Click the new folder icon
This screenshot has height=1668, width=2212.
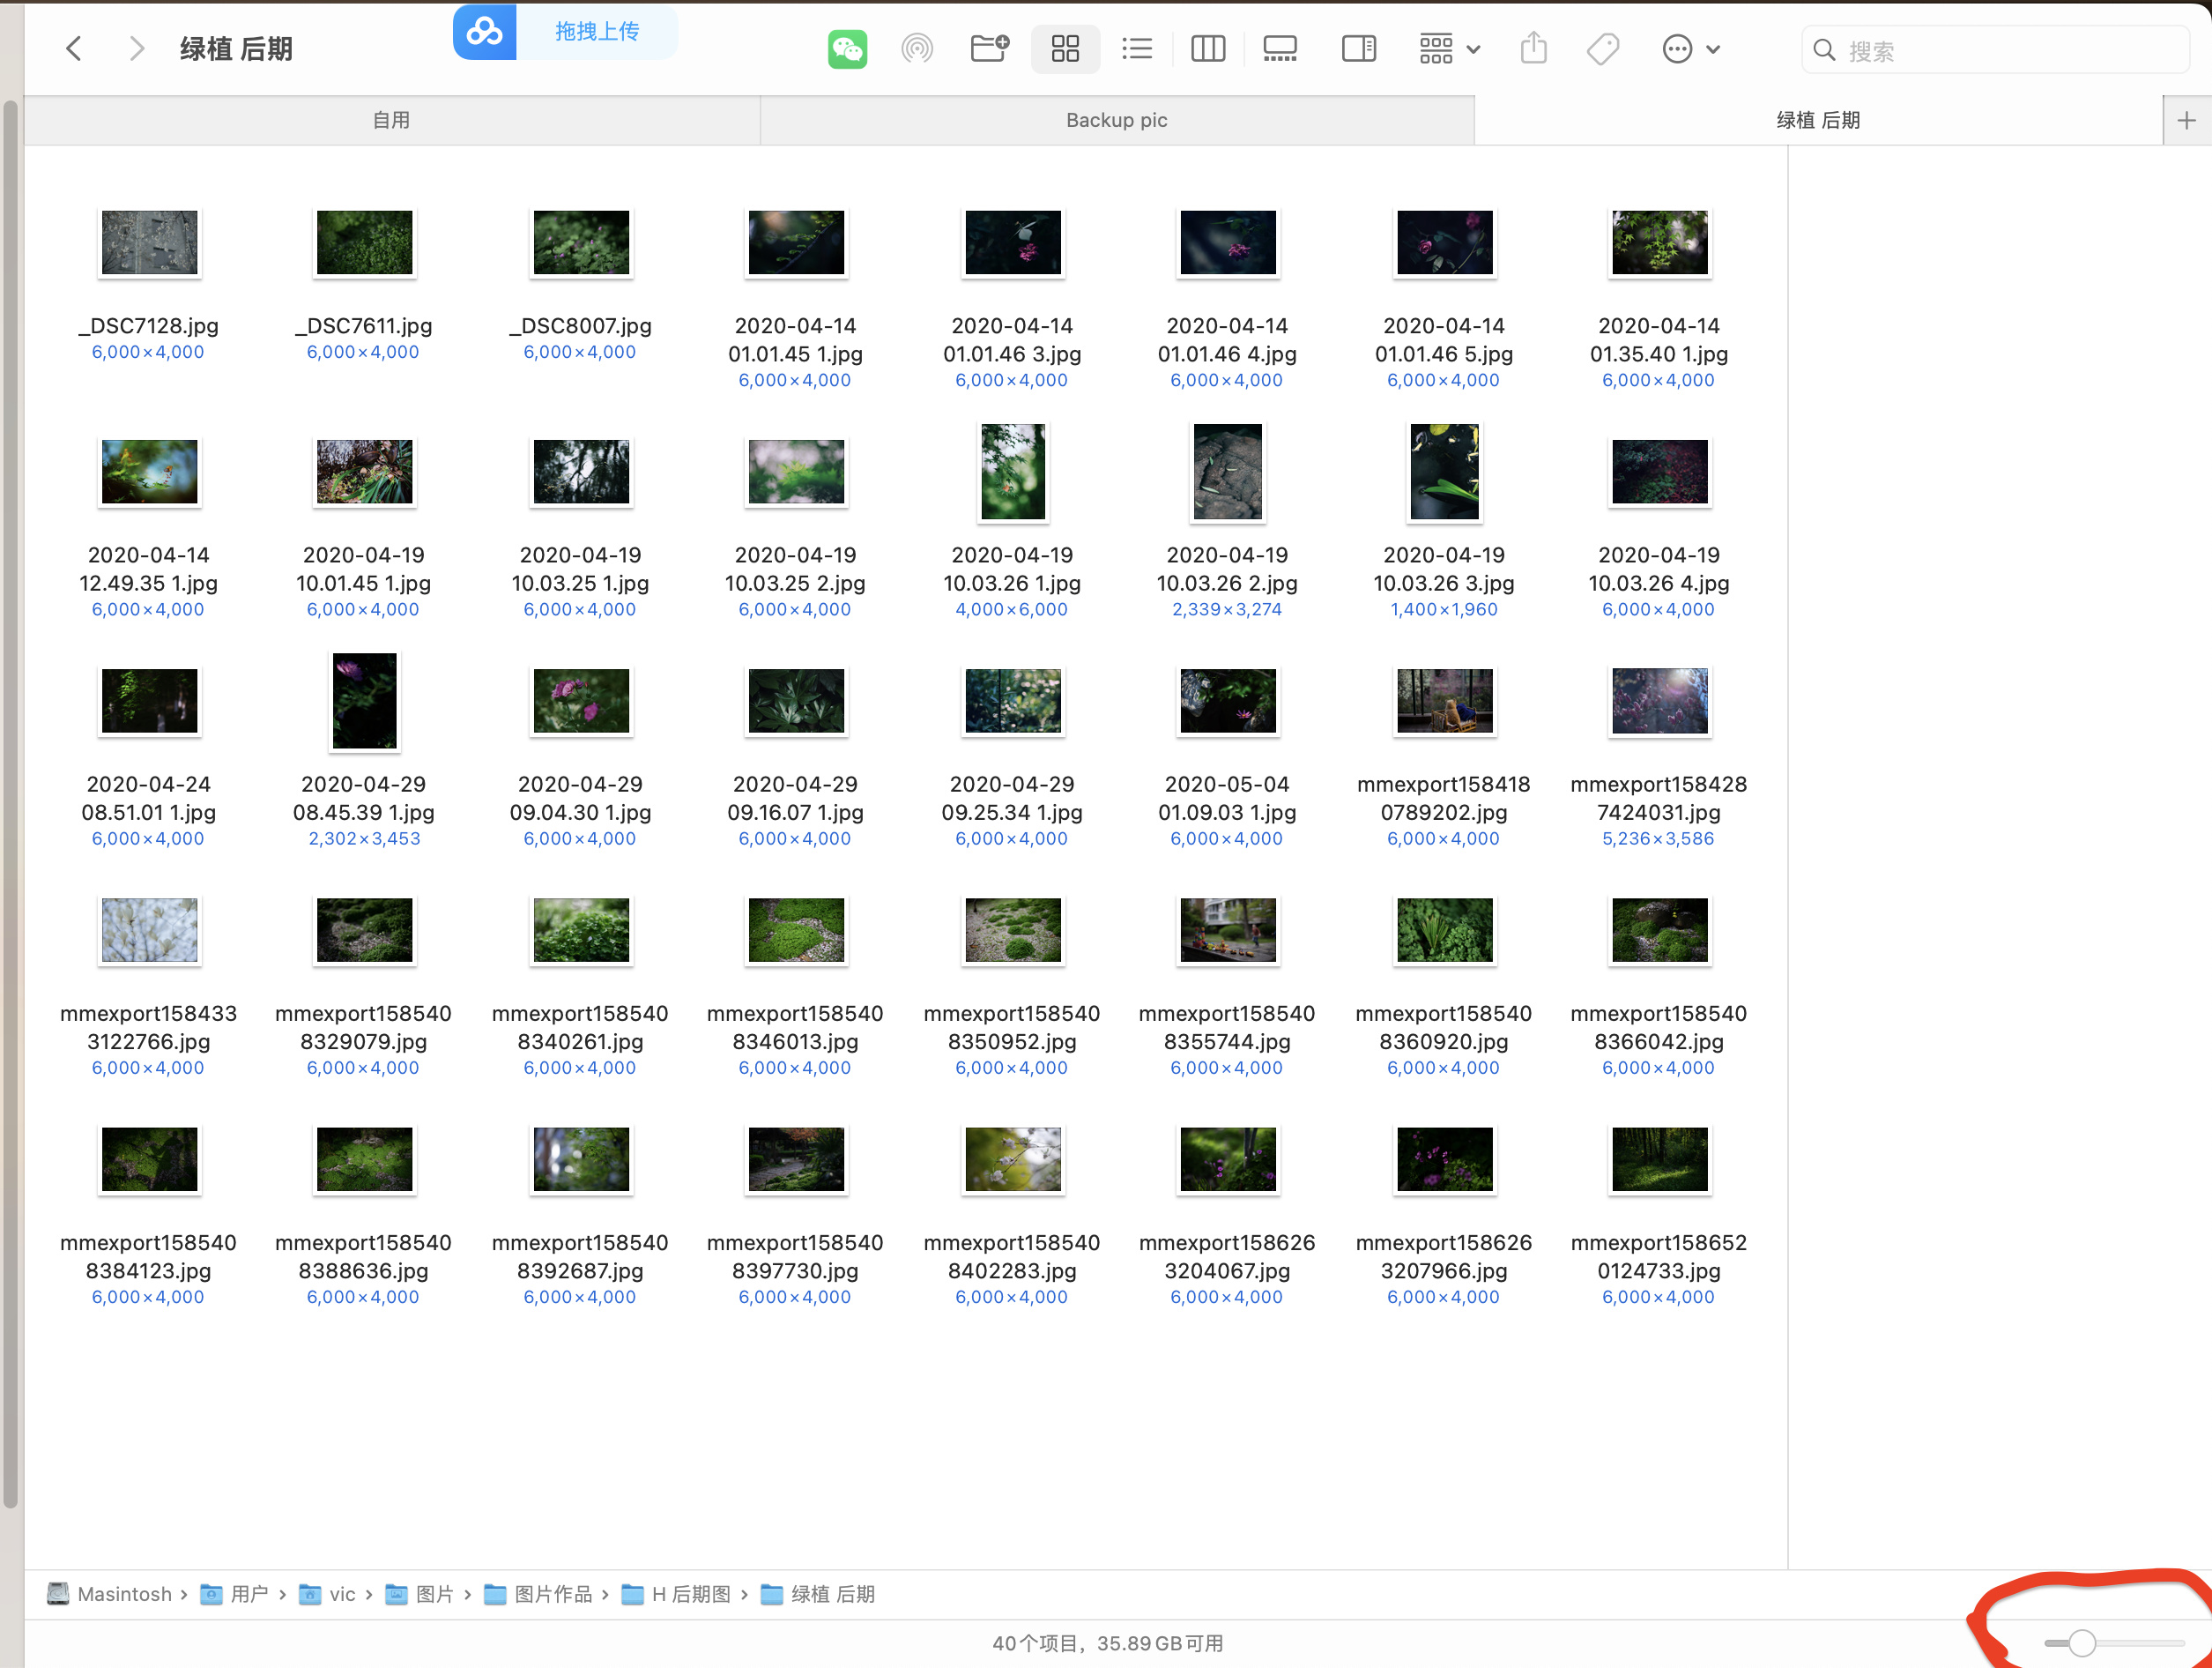coord(989,49)
